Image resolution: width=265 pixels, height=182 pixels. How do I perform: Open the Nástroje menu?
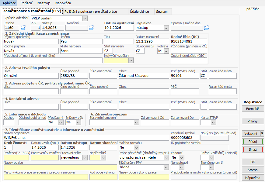click(44, 3)
